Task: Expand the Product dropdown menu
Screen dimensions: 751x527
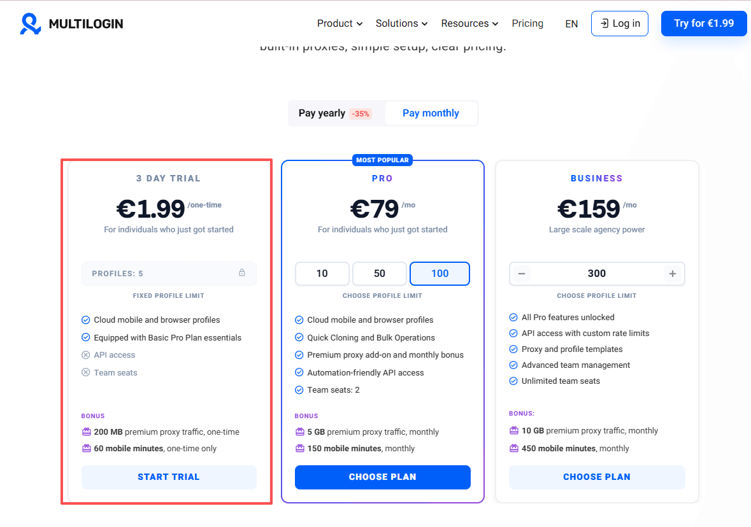Action: pyautogui.click(x=340, y=24)
